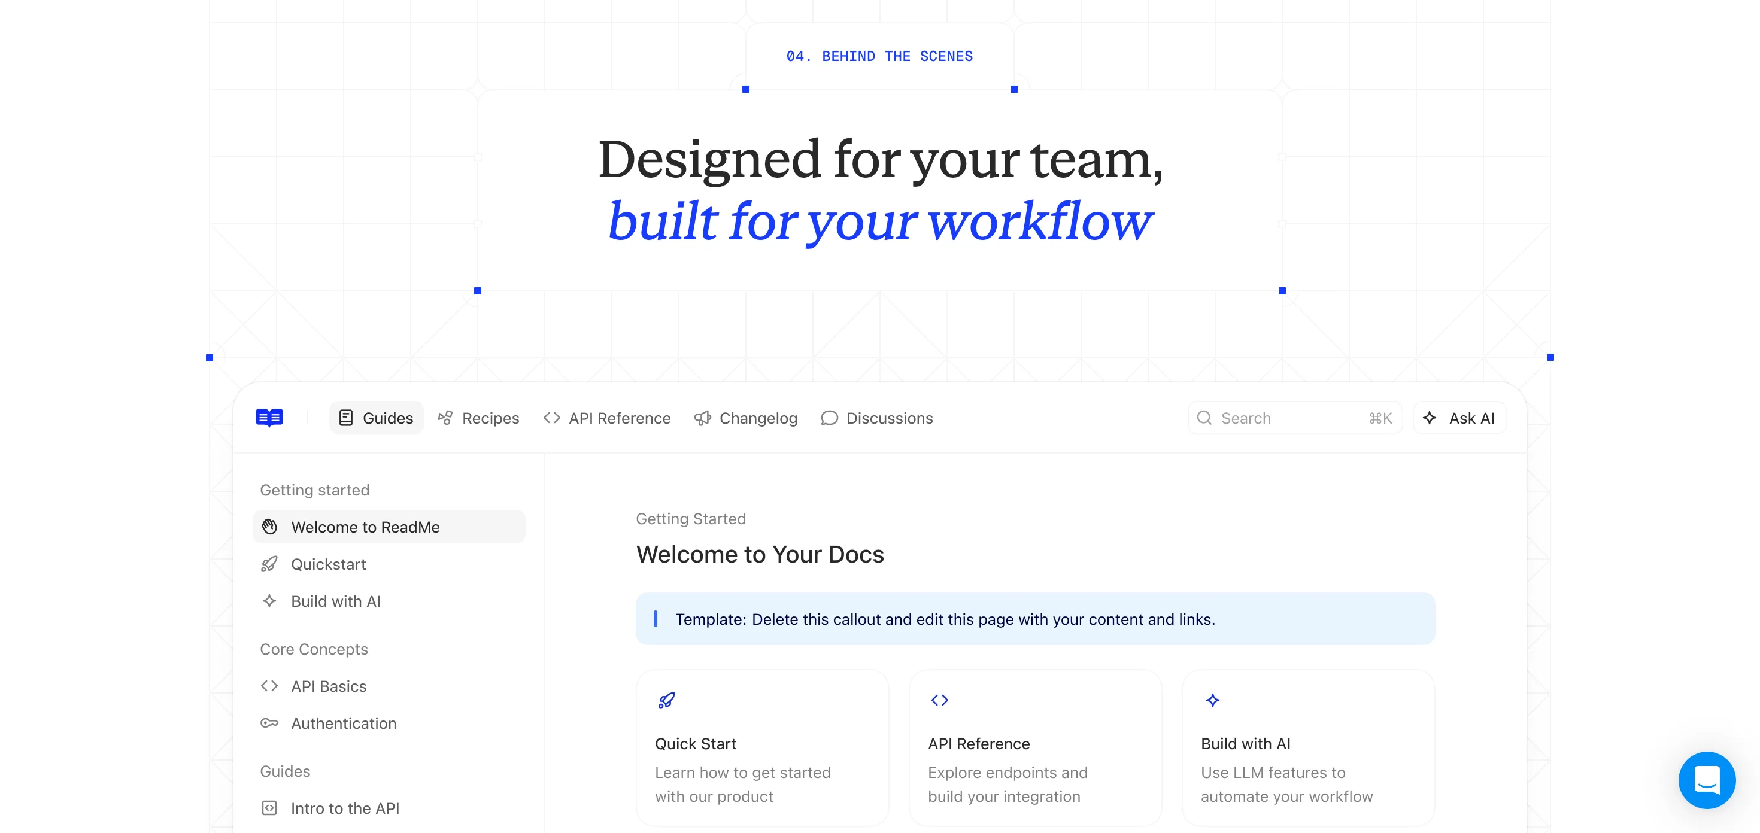This screenshot has width=1760, height=833.
Task: Go to the Changelog tab
Action: click(x=745, y=418)
